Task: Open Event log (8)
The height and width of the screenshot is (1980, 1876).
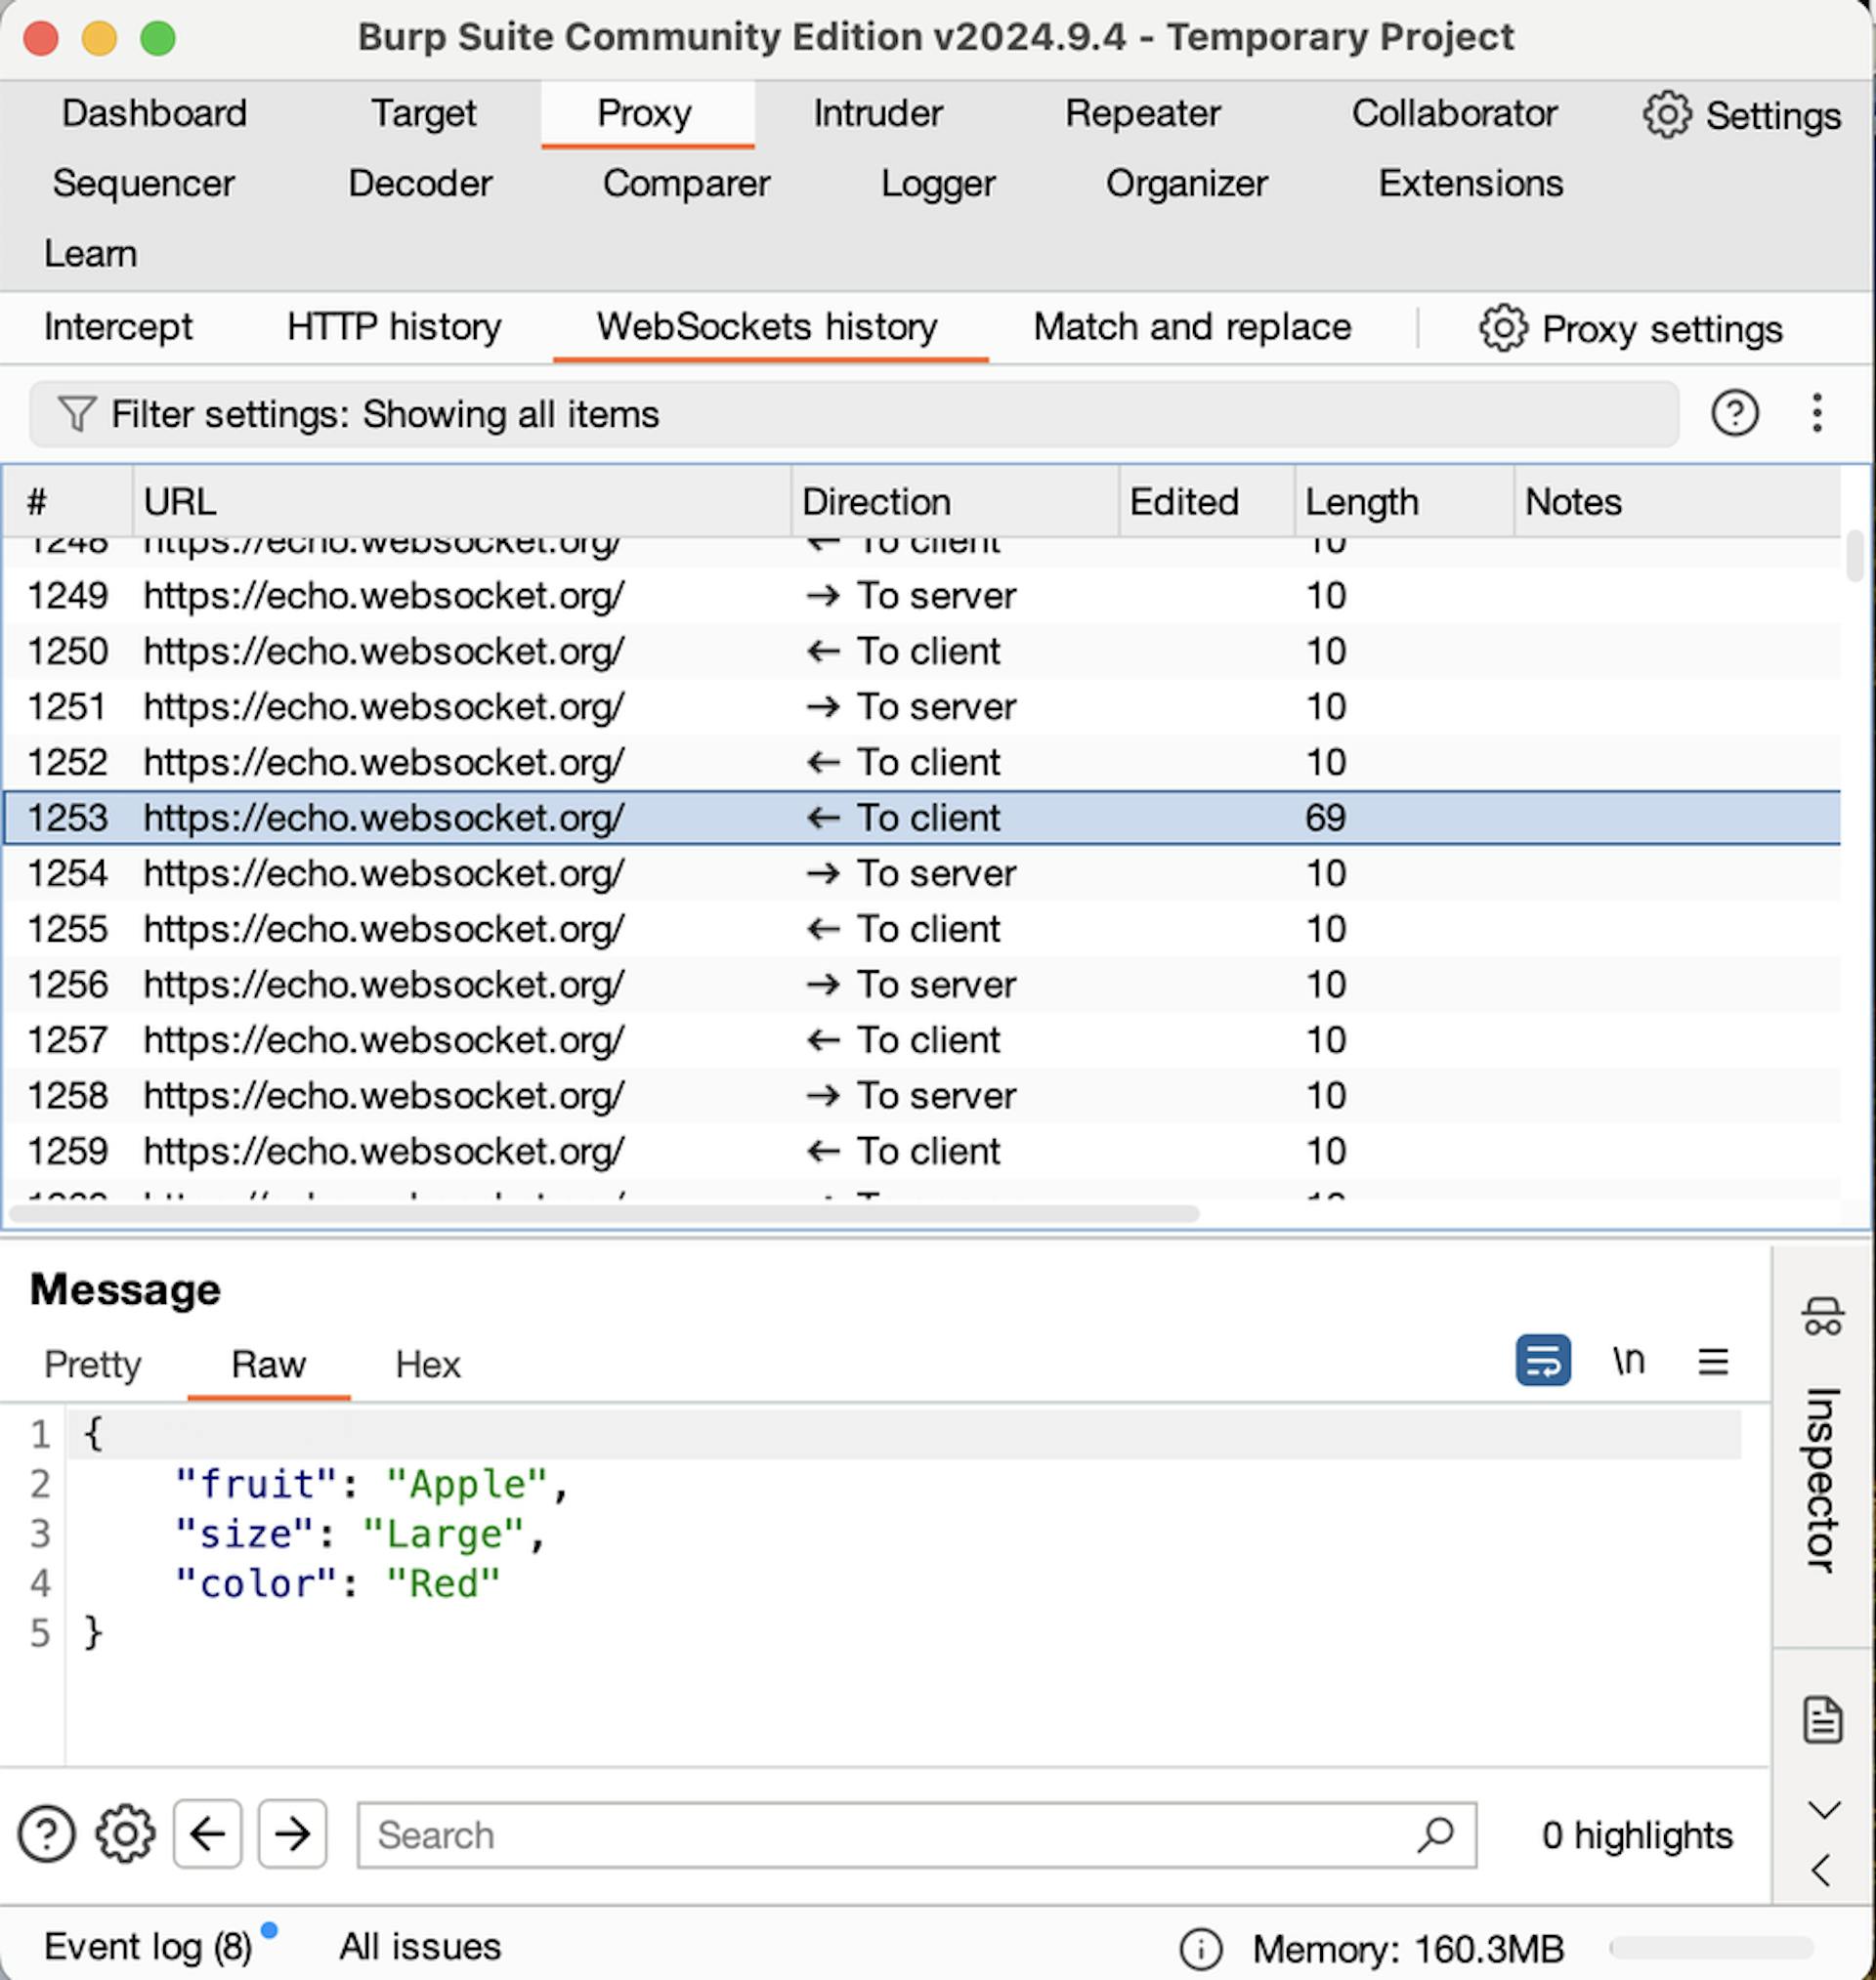Action: [x=148, y=1947]
